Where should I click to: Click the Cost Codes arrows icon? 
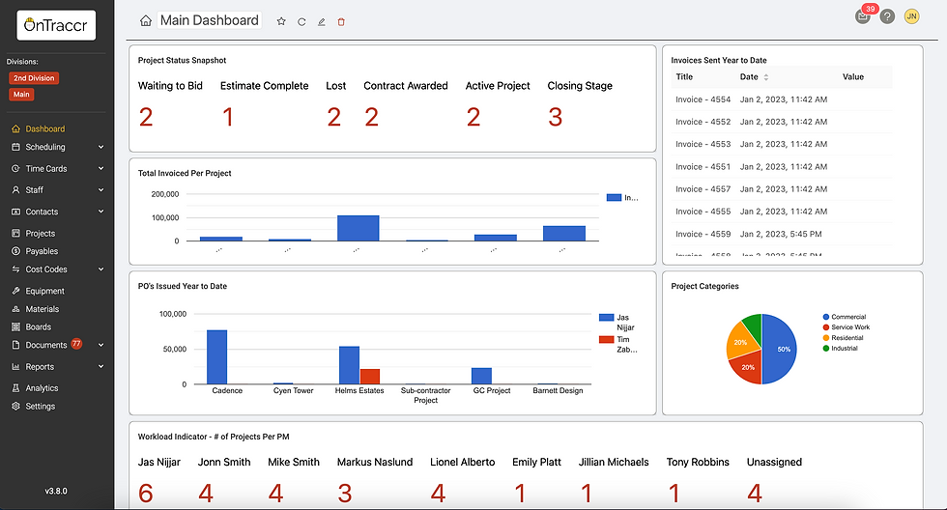click(x=15, y=269)
